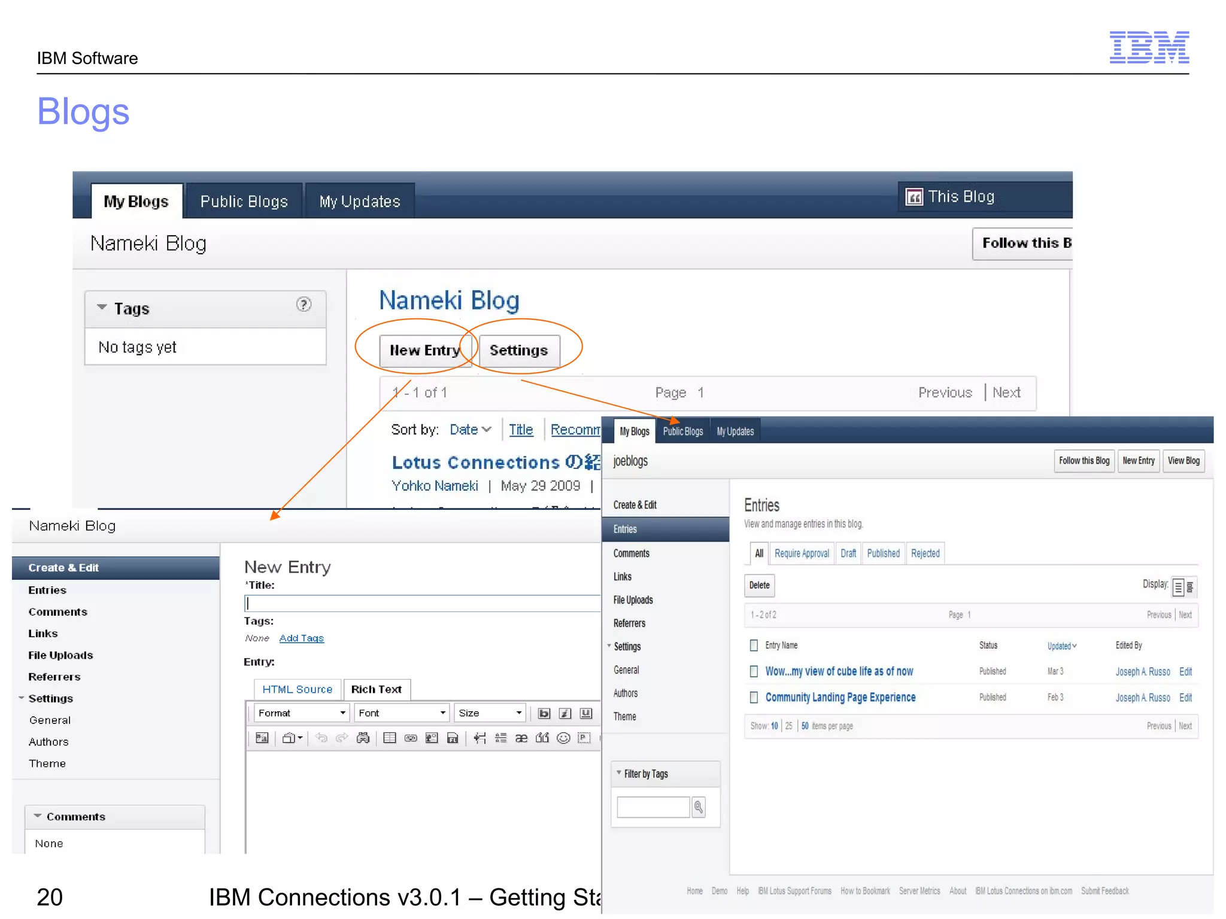Click the undo arrow in editor toolbar
The width and height of the screenshot is (1226, 919).
pyautogui.click(x=321, y=738)
